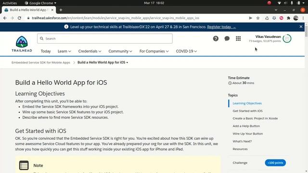The height and width of the screenshot is (173, 308).
Task: Click the Note icon in yellow box
Action: point(24,165)
